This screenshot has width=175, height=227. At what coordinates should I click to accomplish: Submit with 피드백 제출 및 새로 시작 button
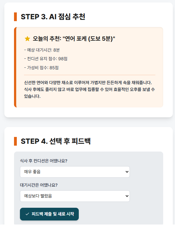tap(50, 214)
